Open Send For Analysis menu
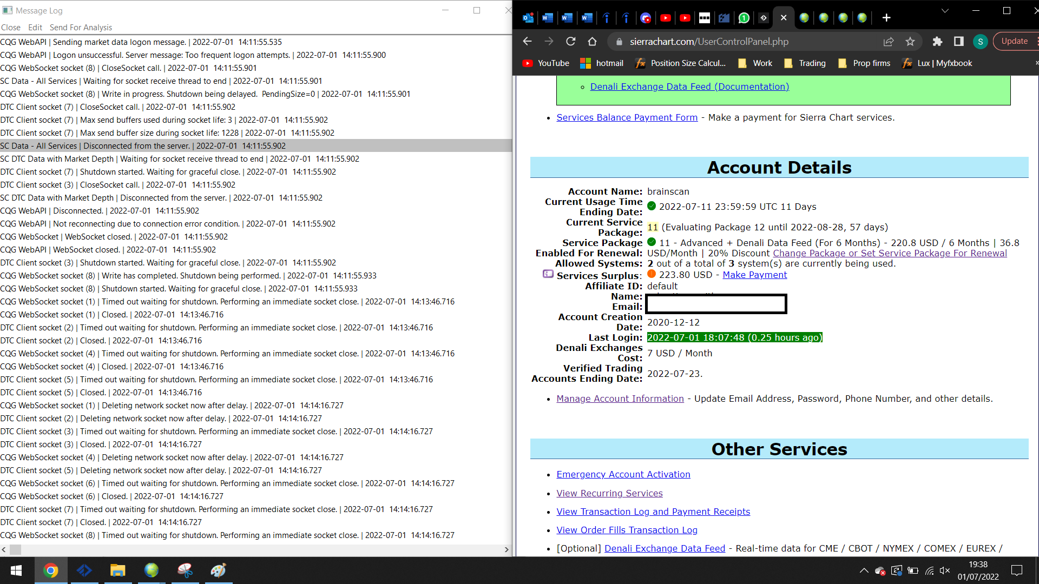The height and width of the screenshot is (584, 1039). click(81, 28)
